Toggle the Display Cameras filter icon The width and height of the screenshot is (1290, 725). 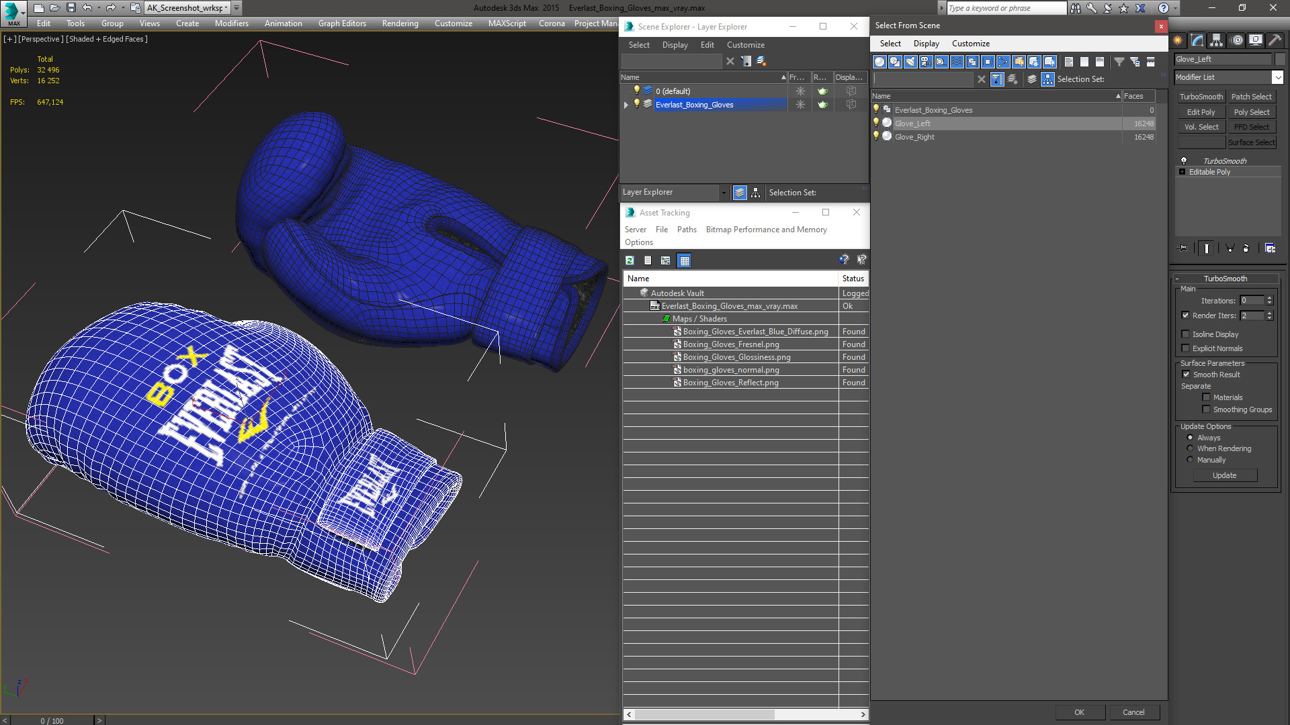[926, 62]
